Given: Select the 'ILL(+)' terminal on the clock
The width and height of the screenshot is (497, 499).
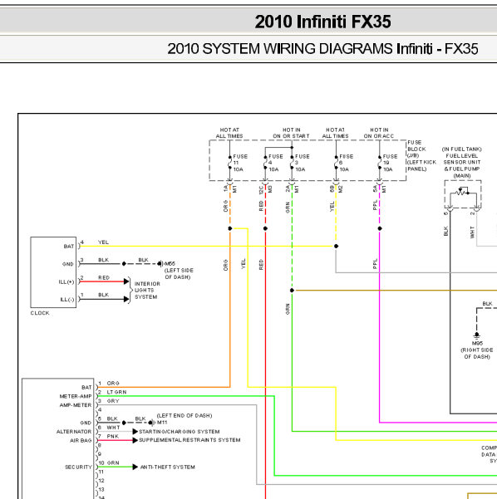Looking at the screenshot, I should tap(66, 282).
